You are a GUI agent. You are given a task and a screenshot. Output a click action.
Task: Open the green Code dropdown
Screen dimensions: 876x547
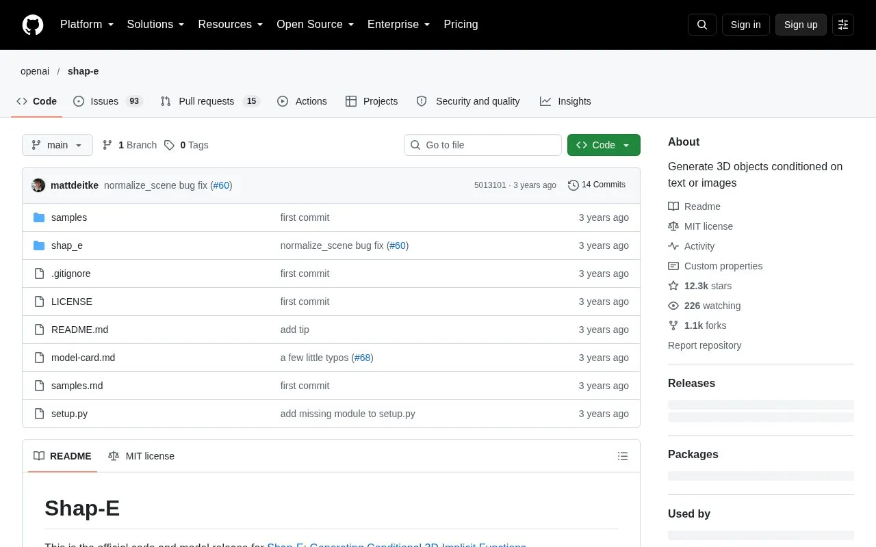[x=604, y=145]
